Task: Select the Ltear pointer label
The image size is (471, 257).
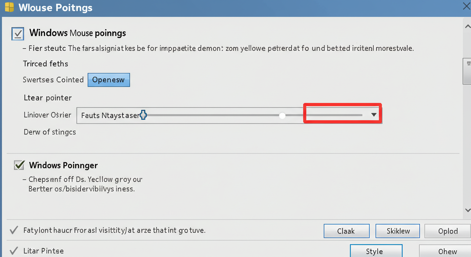Action: (x=48, y=98)
